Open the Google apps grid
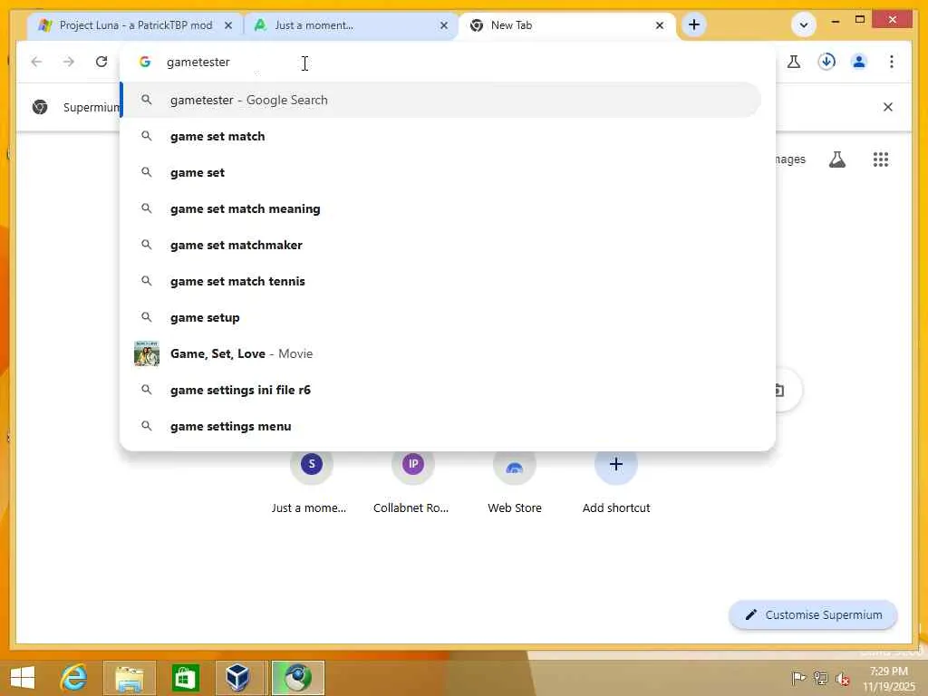Image resolution: width=928 pixels, height=696 pixels. click(881, 159)
